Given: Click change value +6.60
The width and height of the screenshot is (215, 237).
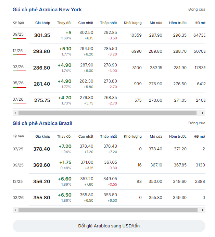Looking at the screenshot, I should pyautogui.click(x=64, y=179).
